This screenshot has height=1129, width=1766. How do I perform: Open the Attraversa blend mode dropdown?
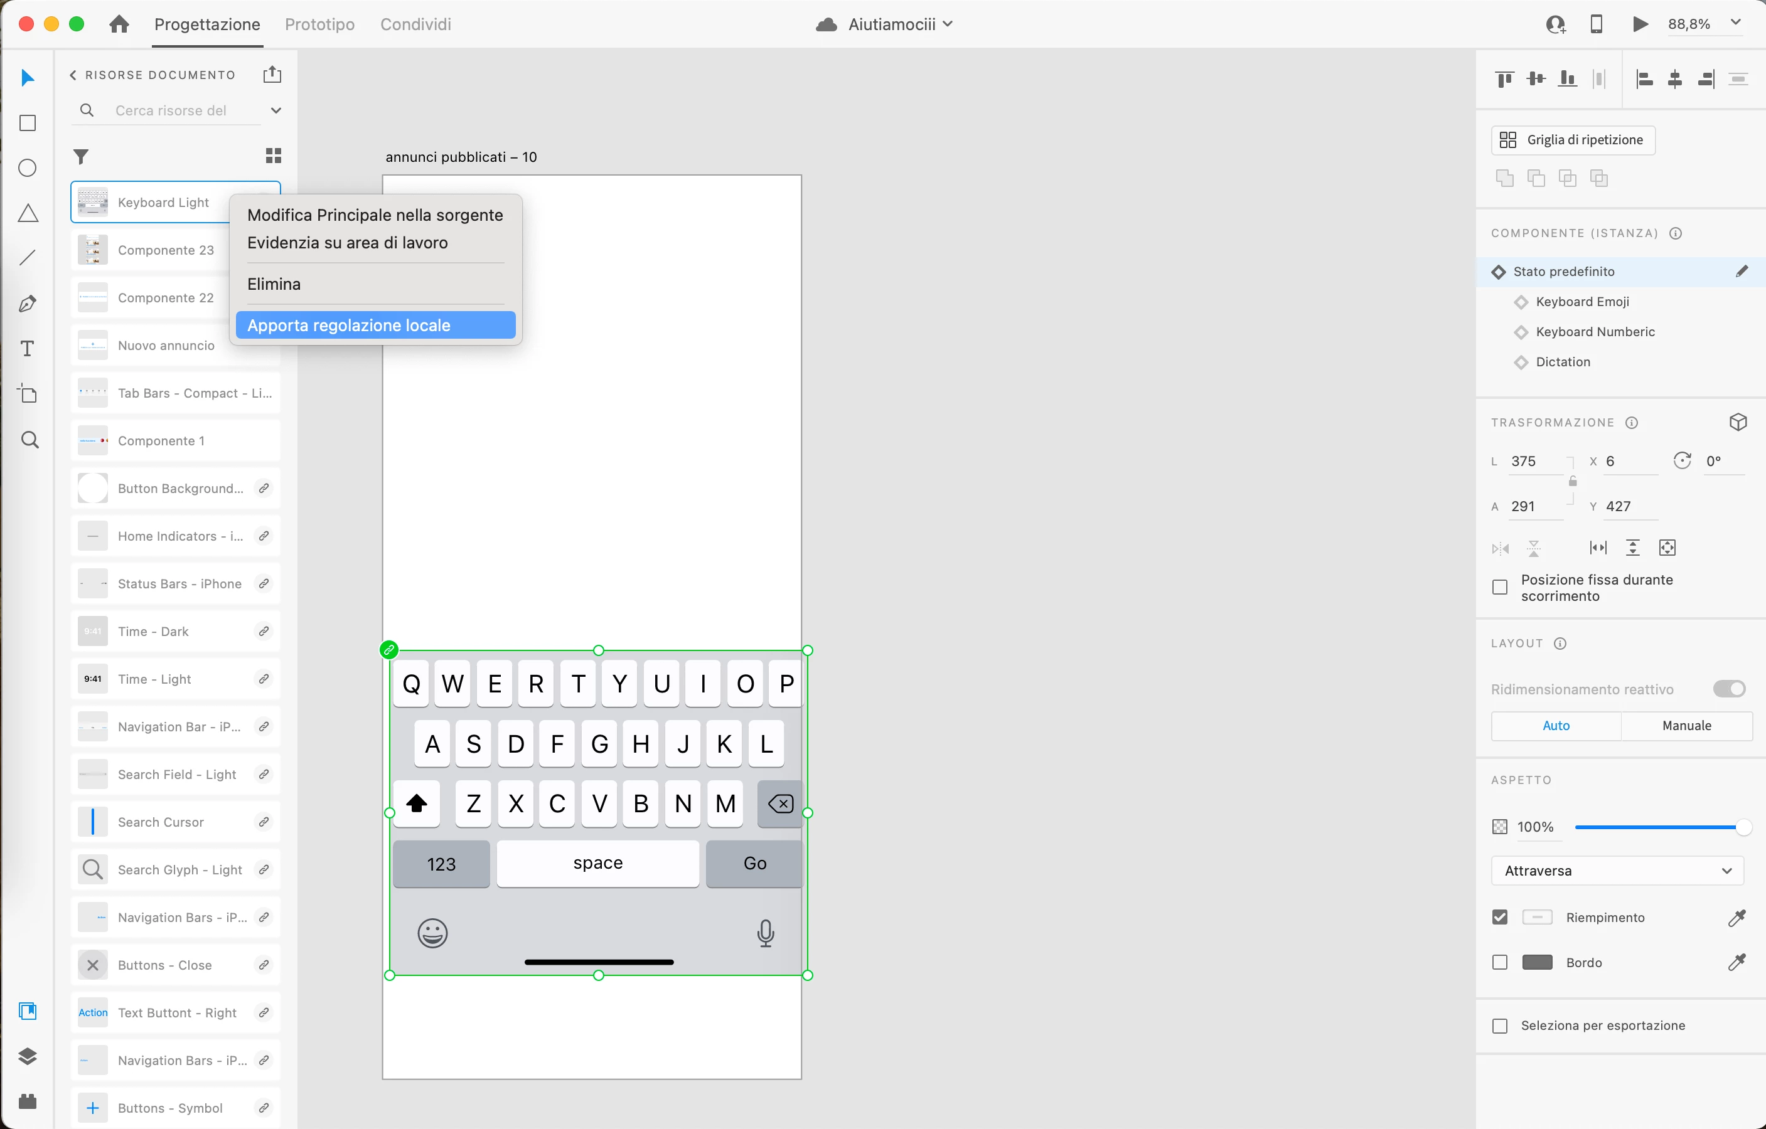1617,870
